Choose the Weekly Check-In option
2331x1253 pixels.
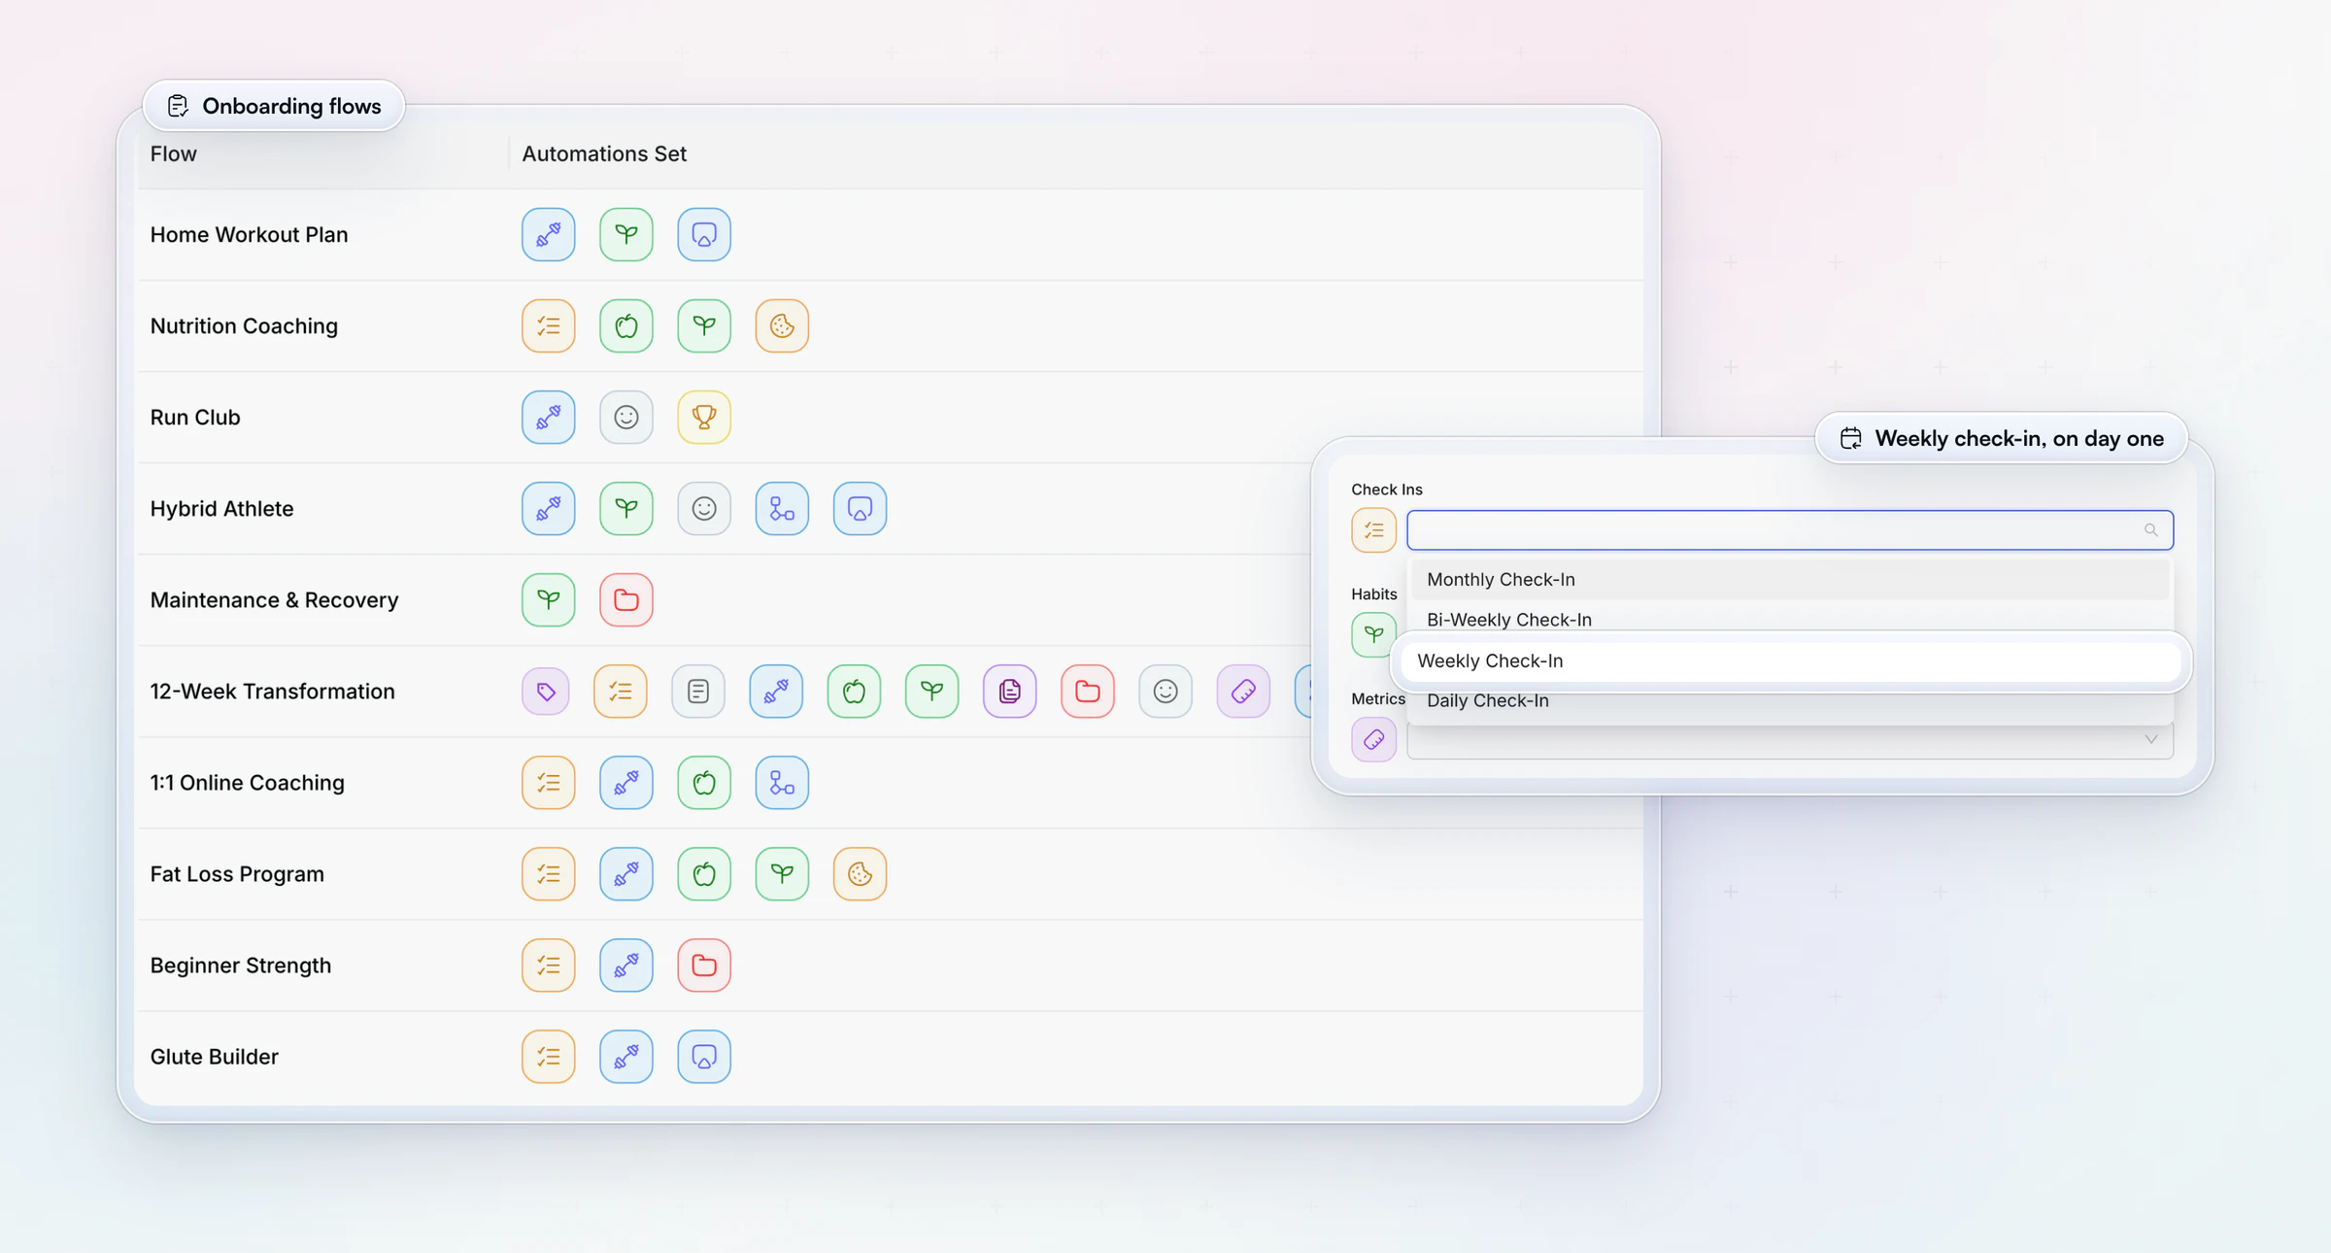pos(1791,660)
